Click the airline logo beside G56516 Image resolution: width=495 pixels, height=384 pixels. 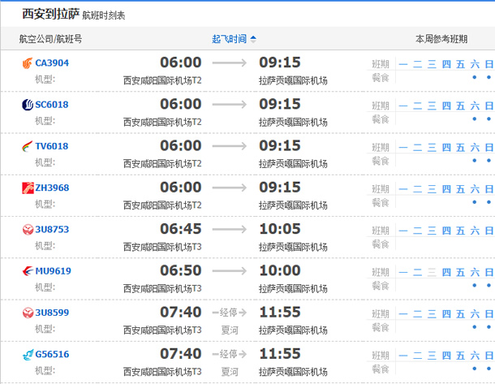28,354
